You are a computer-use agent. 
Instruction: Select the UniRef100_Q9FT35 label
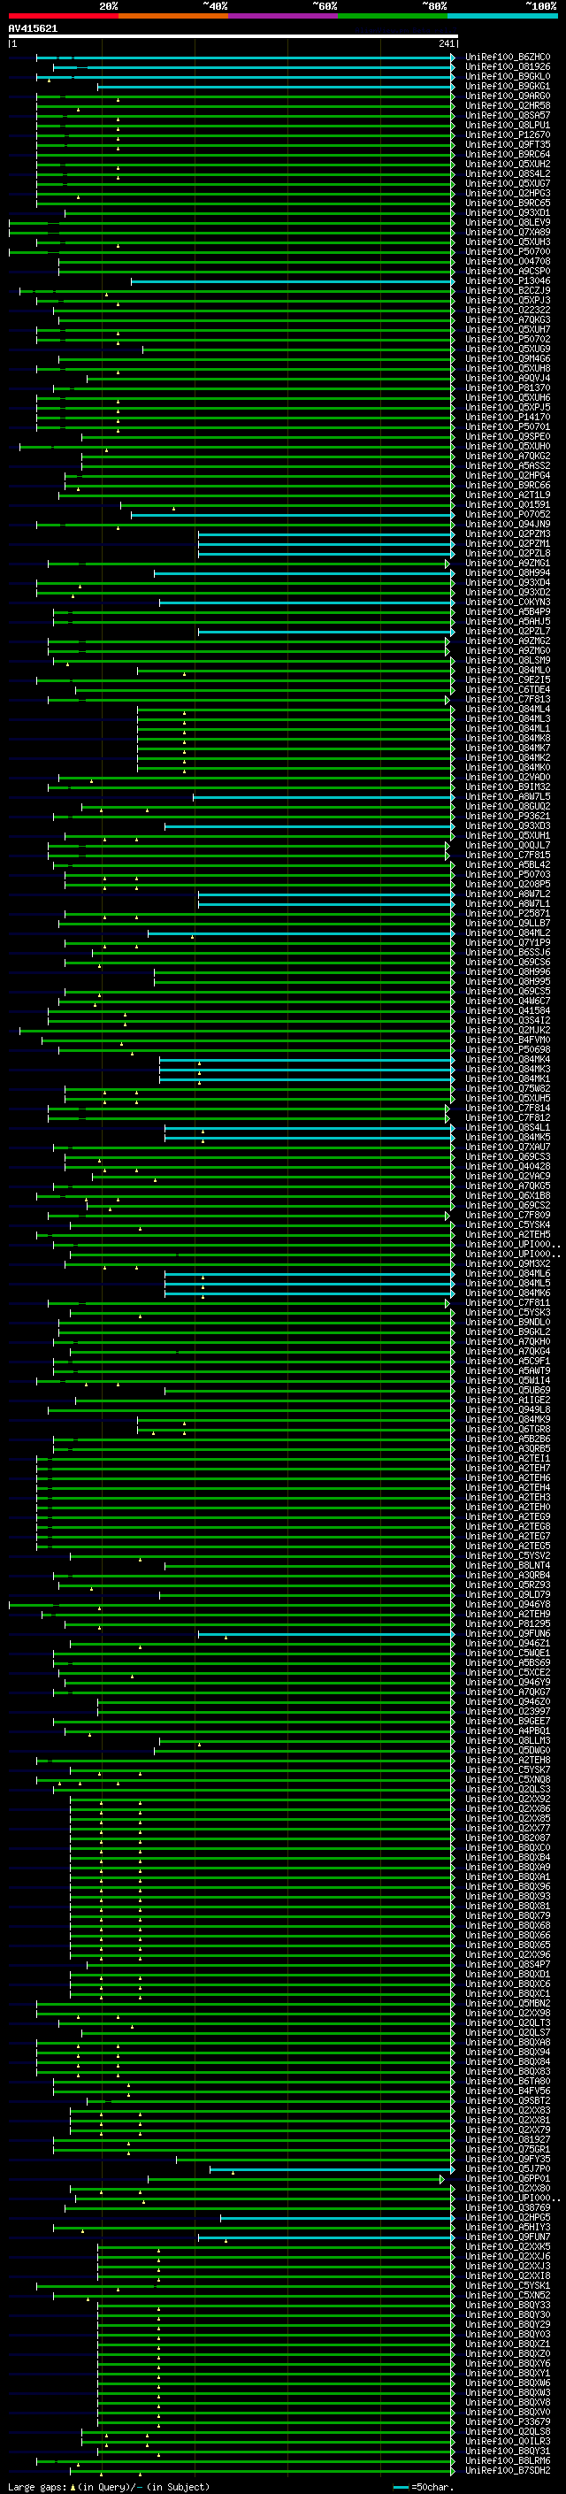pyautogui.click(x=507, y=144)
